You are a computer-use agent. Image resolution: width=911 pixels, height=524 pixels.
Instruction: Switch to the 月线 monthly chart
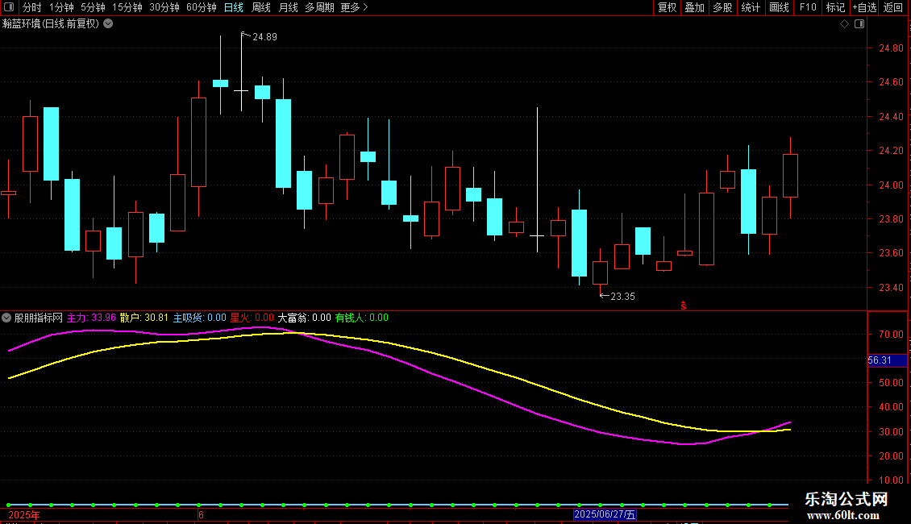[288, 7]
